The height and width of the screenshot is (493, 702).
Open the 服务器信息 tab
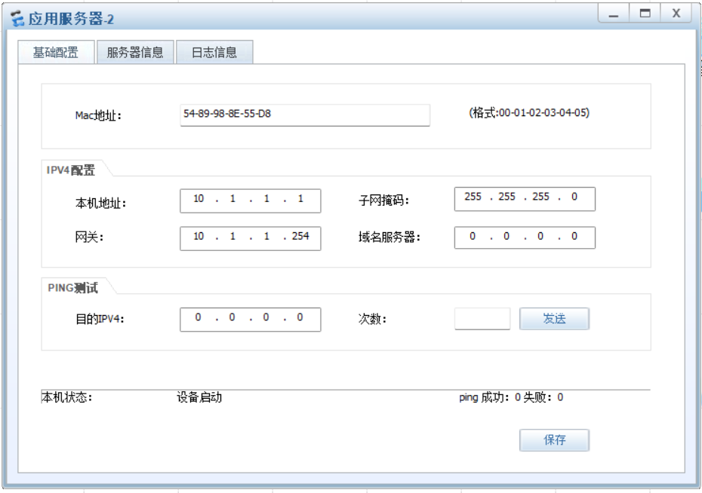(x=135, y=52)
